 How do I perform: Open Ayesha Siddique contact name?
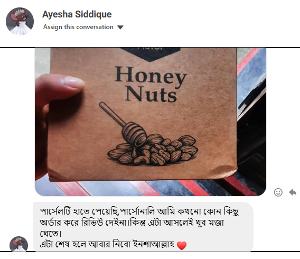(x=77, y=14)
